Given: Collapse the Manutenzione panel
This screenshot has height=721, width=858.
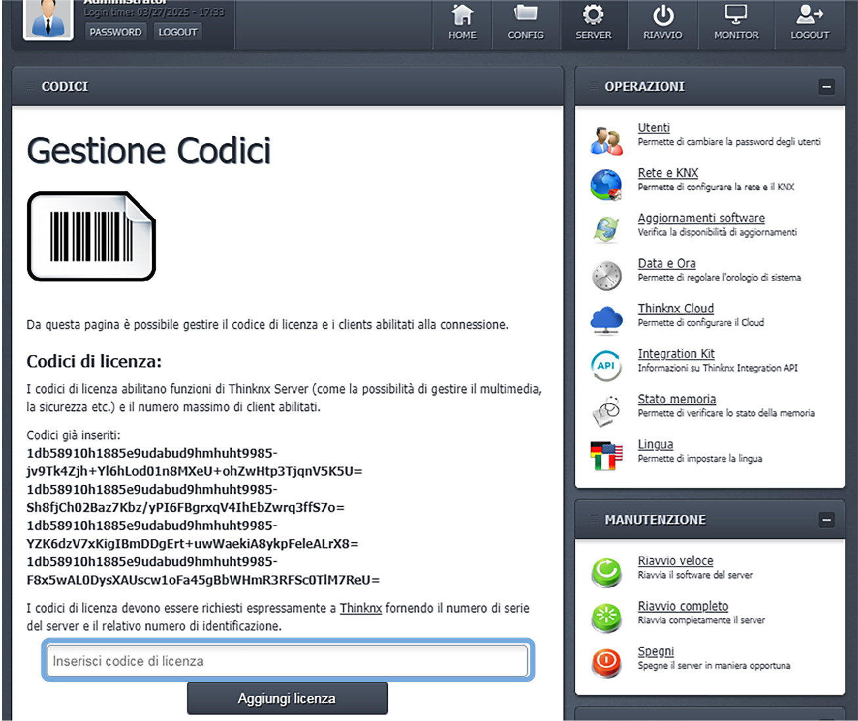Looking at the screenshot, I should [x=826, y=520].
